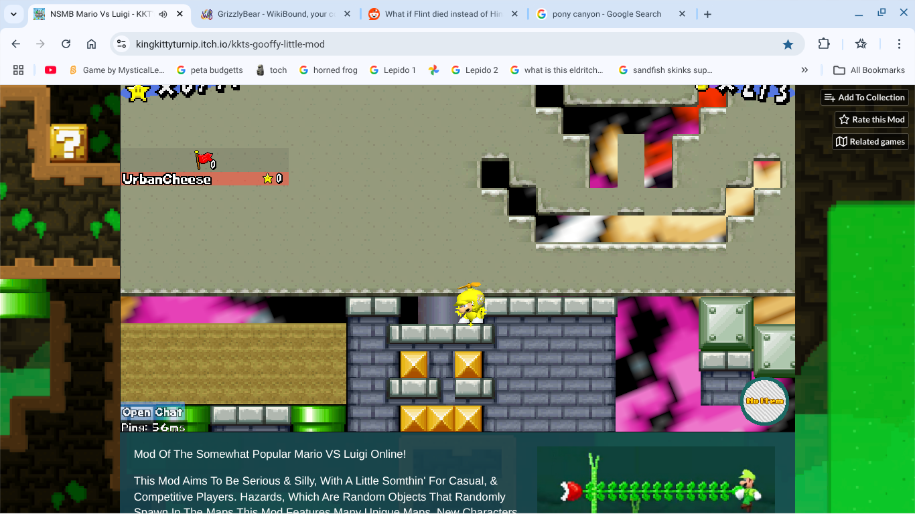Open the favorites star list icon
The image size is (915, 514).
point(861,44)
